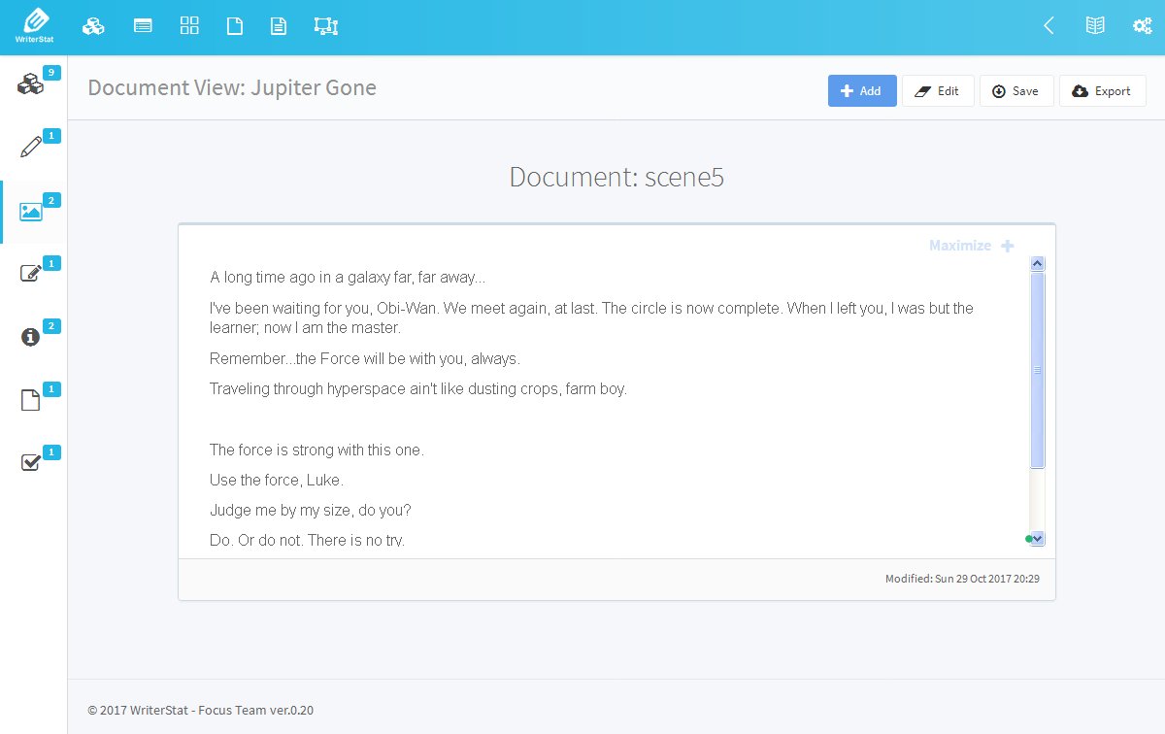Open the settings gears icon
Image resolution: width=1165 pixels, height=734 pixels.
[x=1143, y=26]
